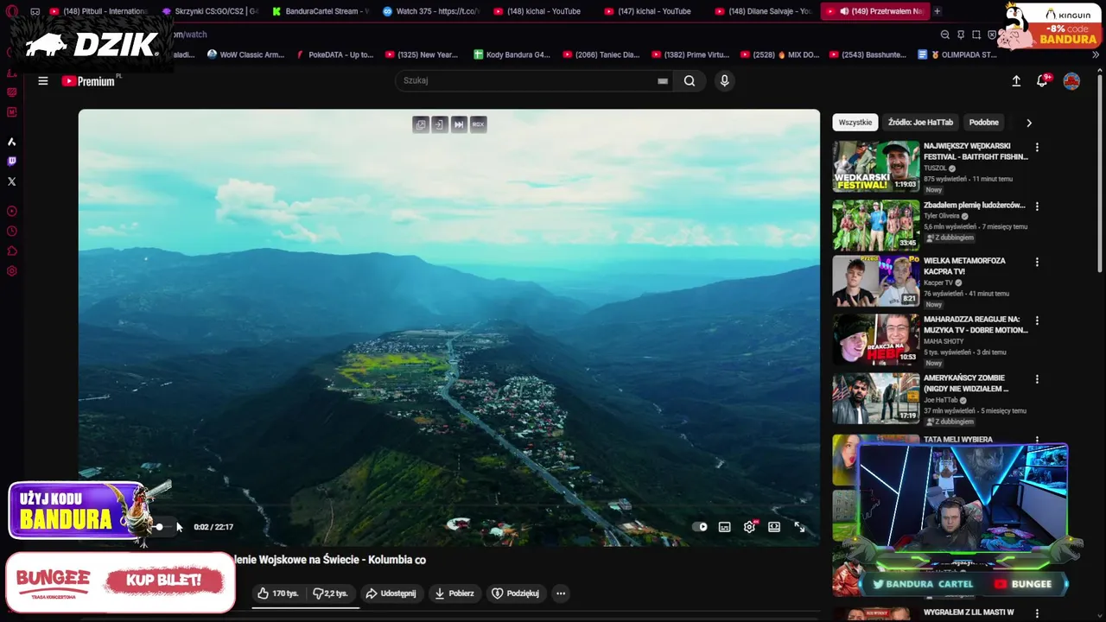The width and height of the screenshot is (1106, 622).
Task: Open OLIMPIADA ST... bookmark
Action: [957, 54]
